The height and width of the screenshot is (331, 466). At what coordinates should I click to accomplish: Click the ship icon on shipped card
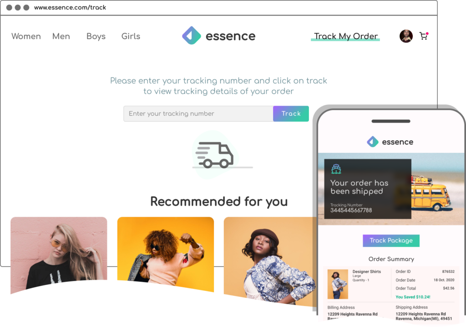click(336, 169)
